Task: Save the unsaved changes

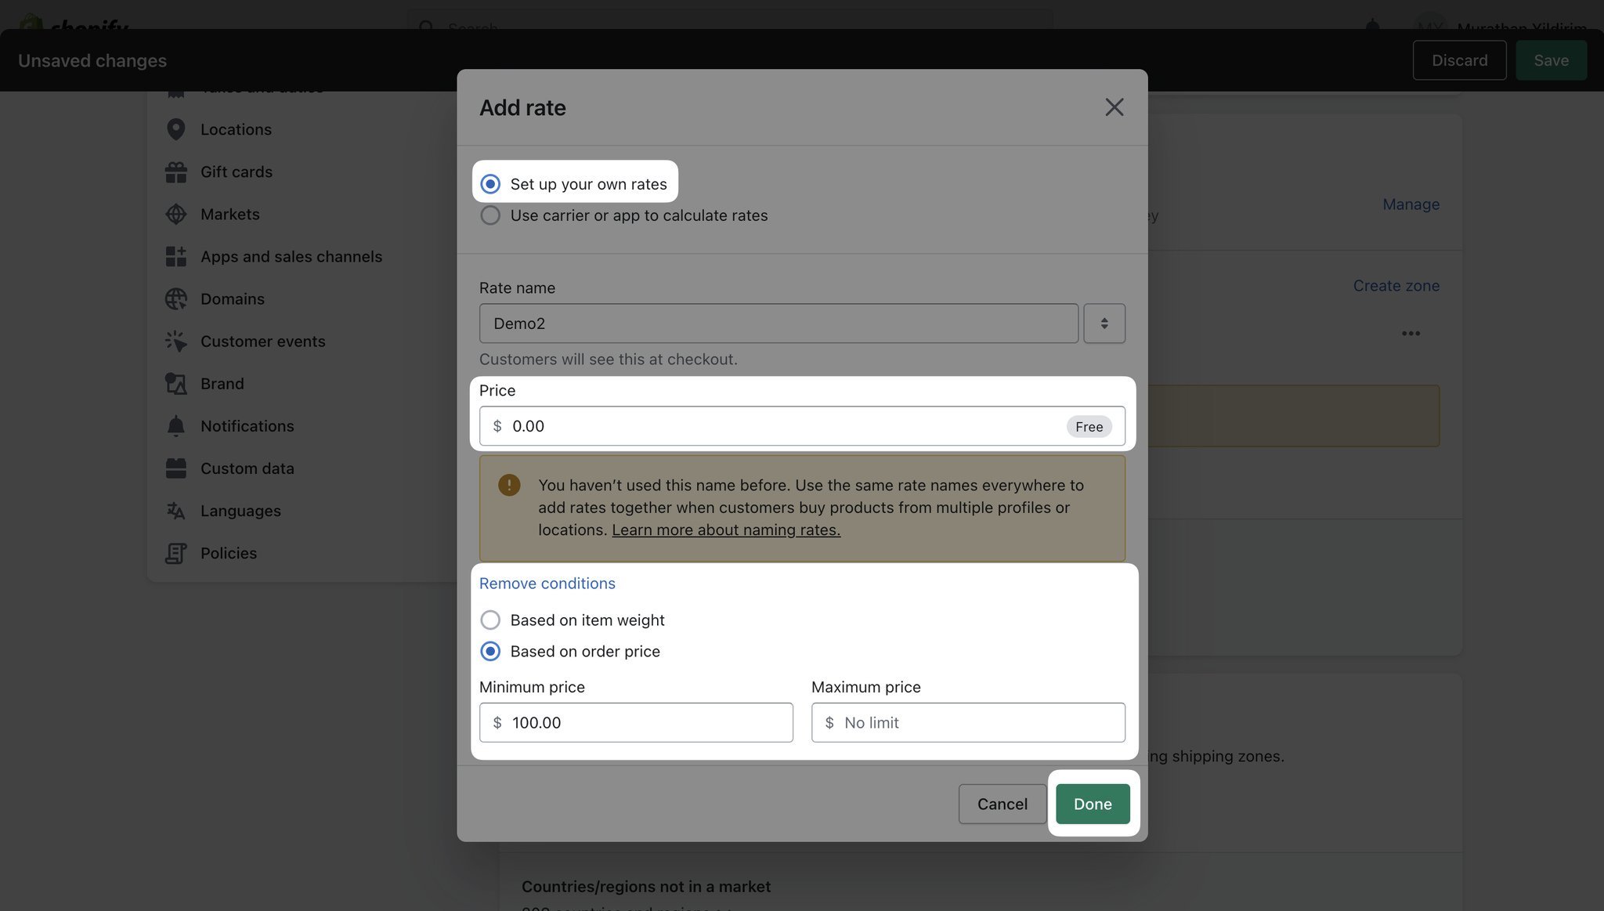Action: click(1551, 60)
